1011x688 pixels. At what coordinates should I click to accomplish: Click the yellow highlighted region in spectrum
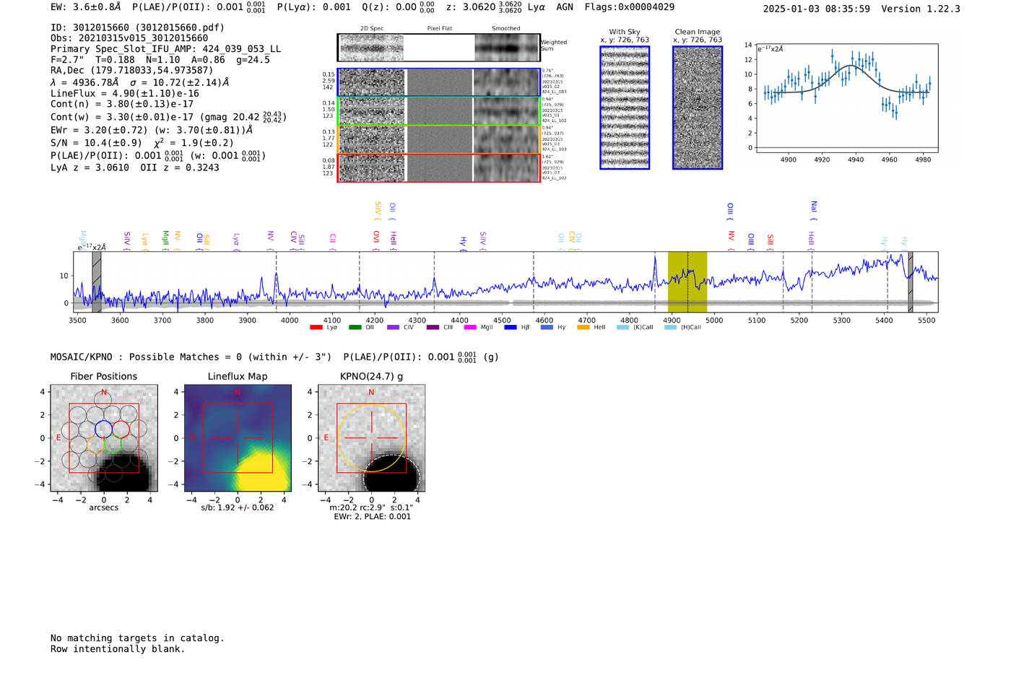pos(687,282)
